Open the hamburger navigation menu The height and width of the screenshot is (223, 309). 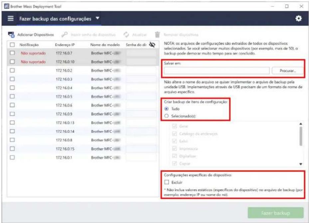tap(10, 19)
